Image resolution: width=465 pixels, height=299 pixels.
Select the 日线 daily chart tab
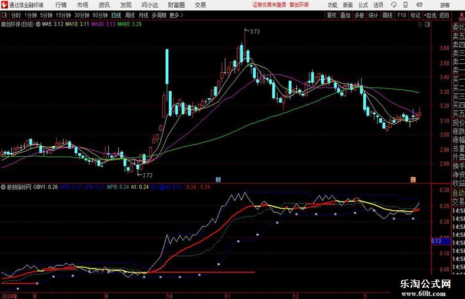pyautogui.click(x=116, y=15)
